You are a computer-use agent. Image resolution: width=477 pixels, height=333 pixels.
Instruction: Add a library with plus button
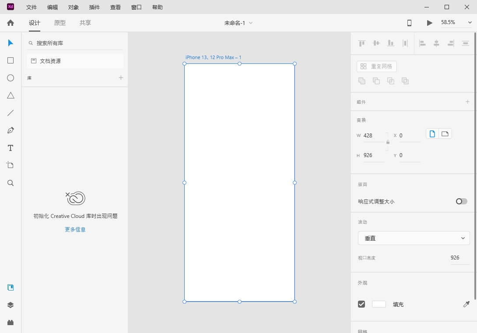click(121, 77)
